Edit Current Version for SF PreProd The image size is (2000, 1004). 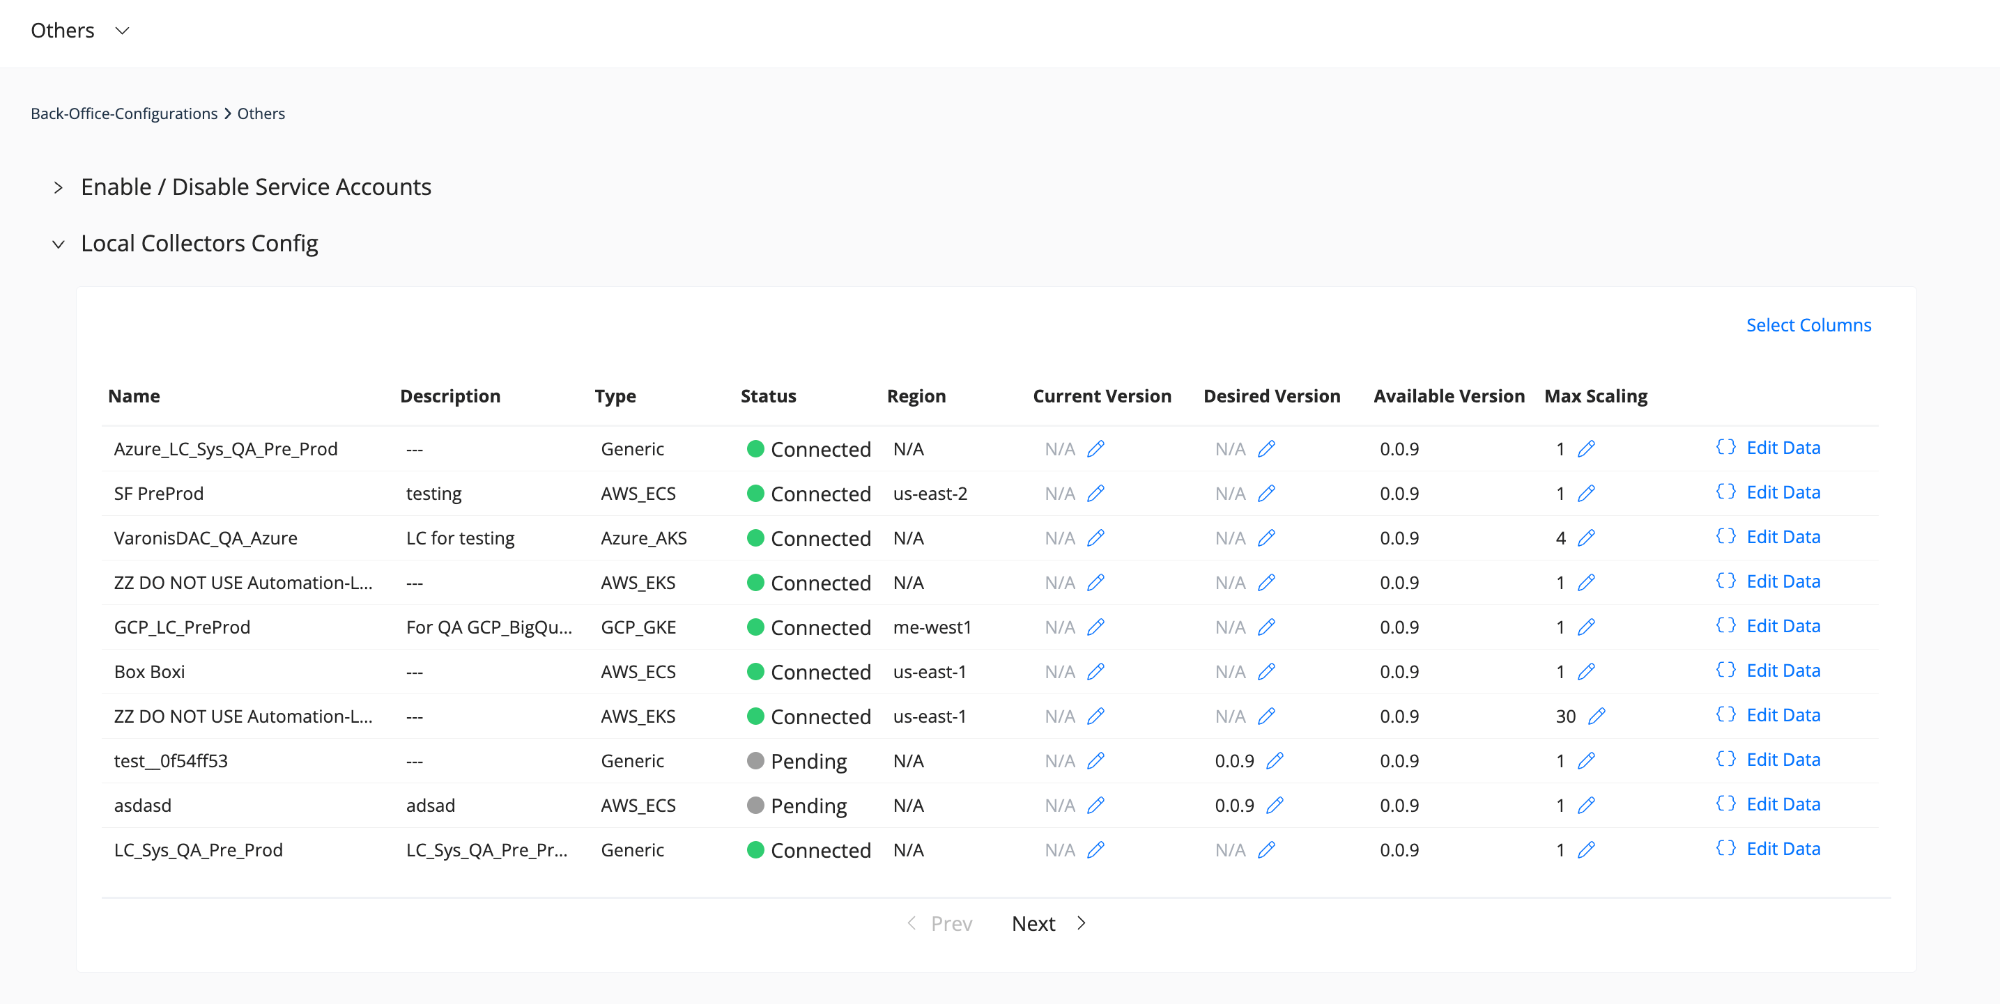1095,494
